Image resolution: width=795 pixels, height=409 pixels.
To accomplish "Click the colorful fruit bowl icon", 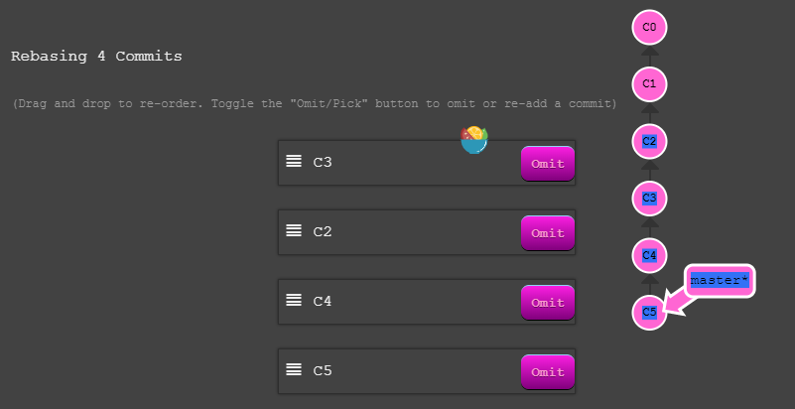I will tap(474, 140).
